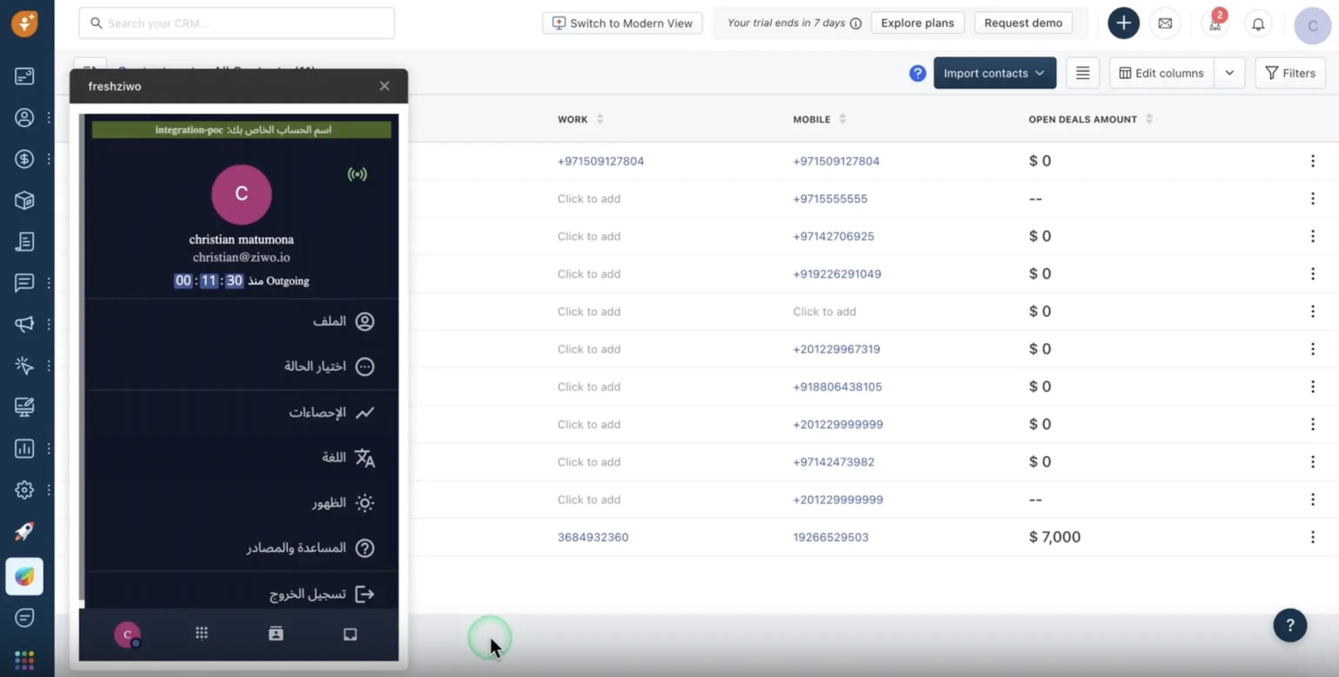Image resolution: width=1339 pixels, height=677 pixels.
Task: Open the call history icon in freshziwo
Action: click(x=350, y=634)
